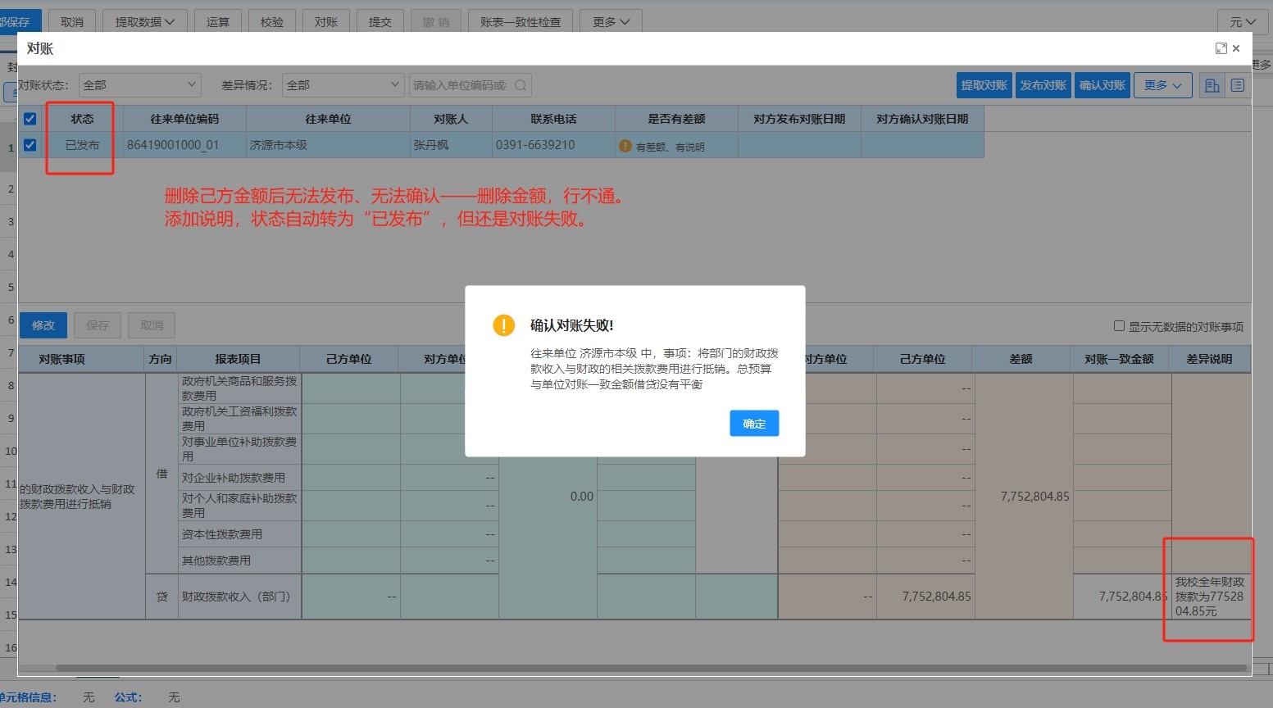Toggle the select-all checkbox in the table header

point(30,119)
